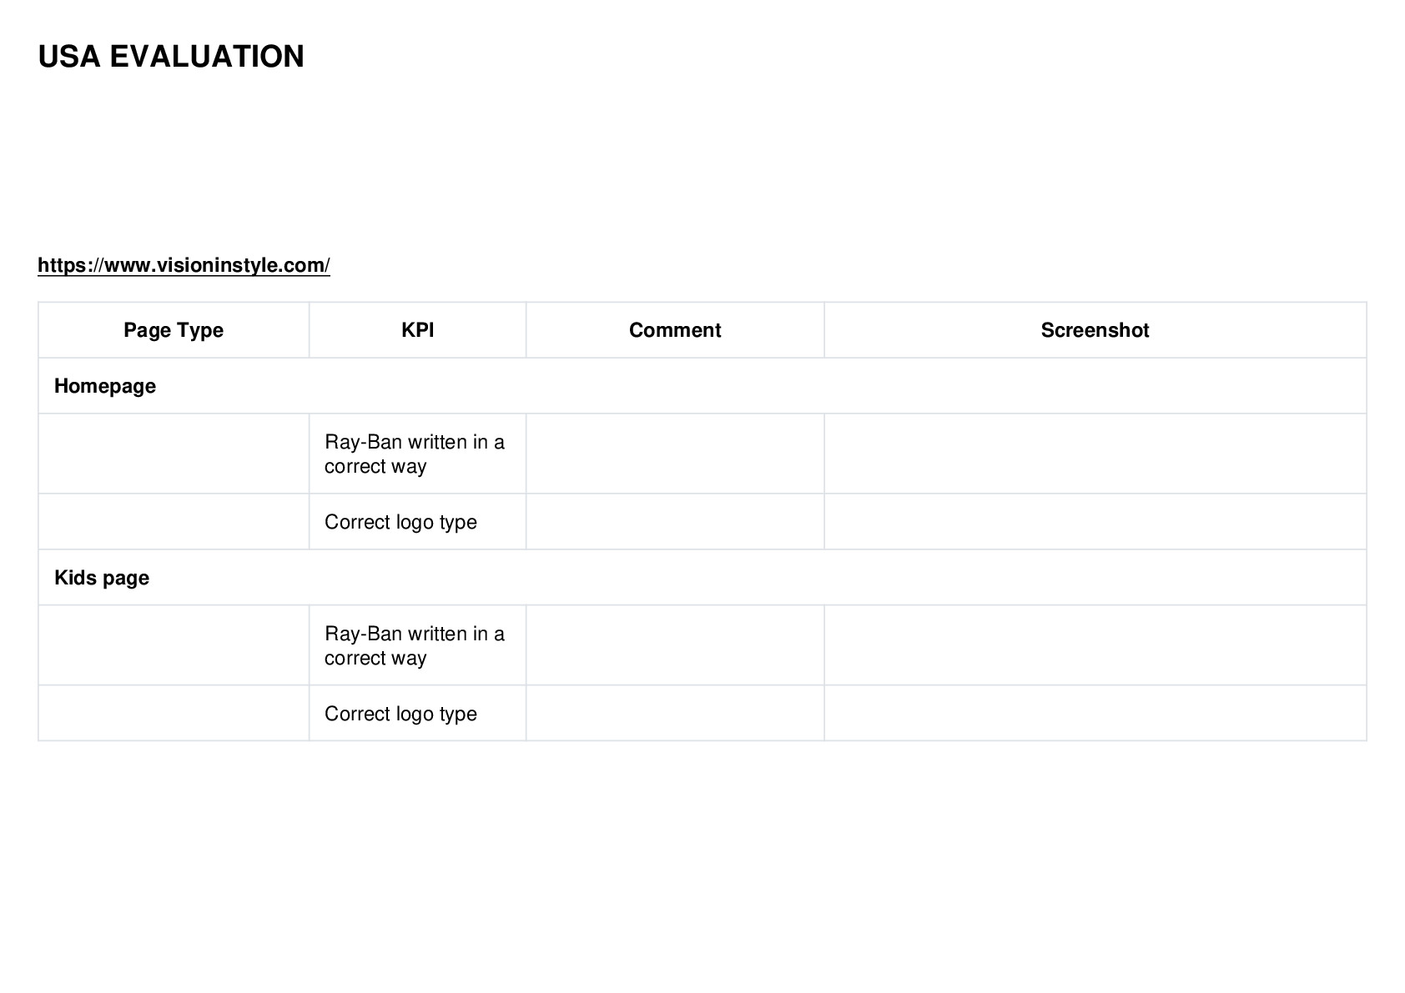
Task: Click empty Screenshot cell for Kids Ray-Ban row
Action: pyautogui.click(x=1095, y=645)
